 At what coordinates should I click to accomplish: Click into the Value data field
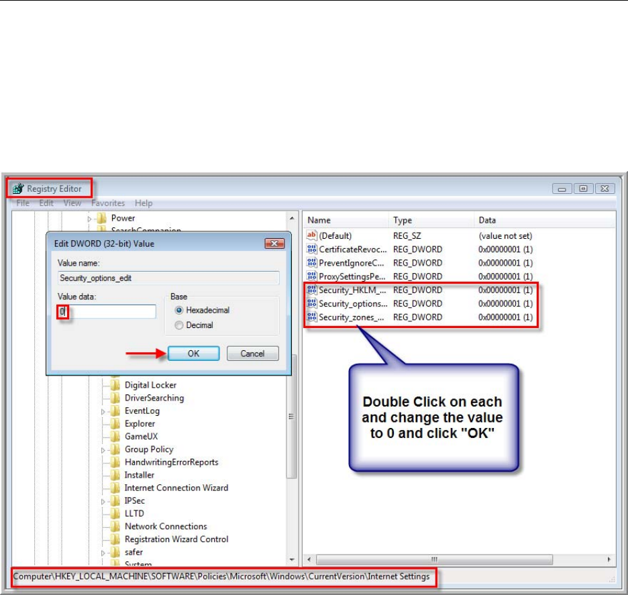click(x=107, y=311)
